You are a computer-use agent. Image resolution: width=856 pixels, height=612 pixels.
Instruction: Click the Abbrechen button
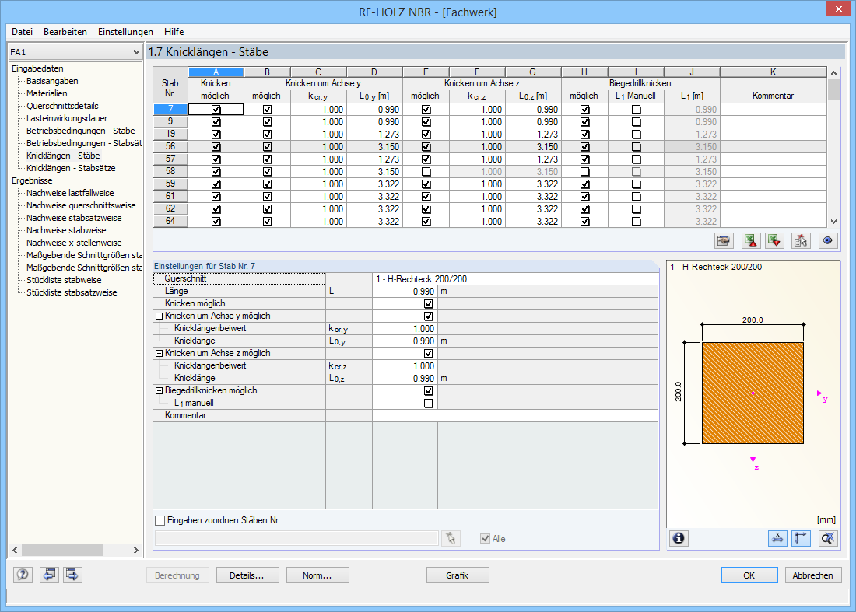click(x=813, y=575)
